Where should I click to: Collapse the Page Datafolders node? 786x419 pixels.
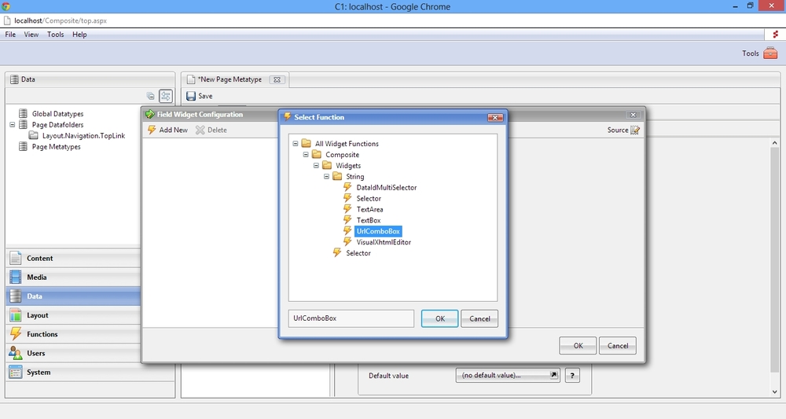click(x=13, y=125)
